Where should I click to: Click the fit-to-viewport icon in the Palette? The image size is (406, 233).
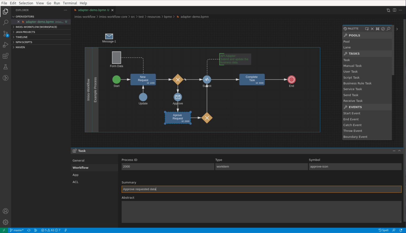[377, 29]
